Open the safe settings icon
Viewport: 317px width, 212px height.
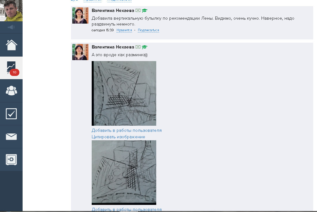(11, 160)
